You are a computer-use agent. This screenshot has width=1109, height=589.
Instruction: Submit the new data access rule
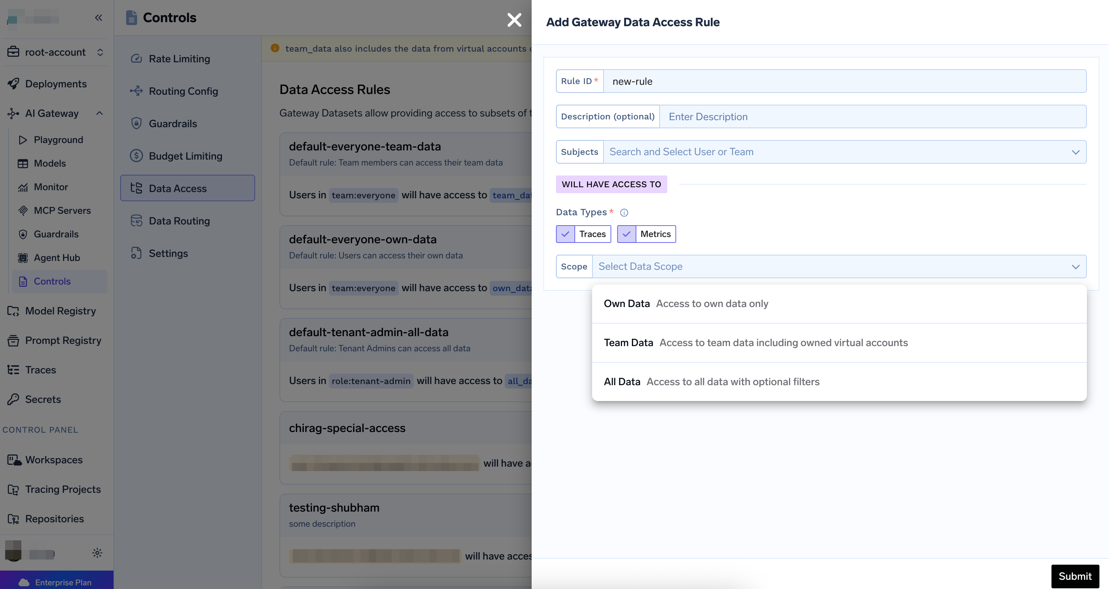point(1075,576)
